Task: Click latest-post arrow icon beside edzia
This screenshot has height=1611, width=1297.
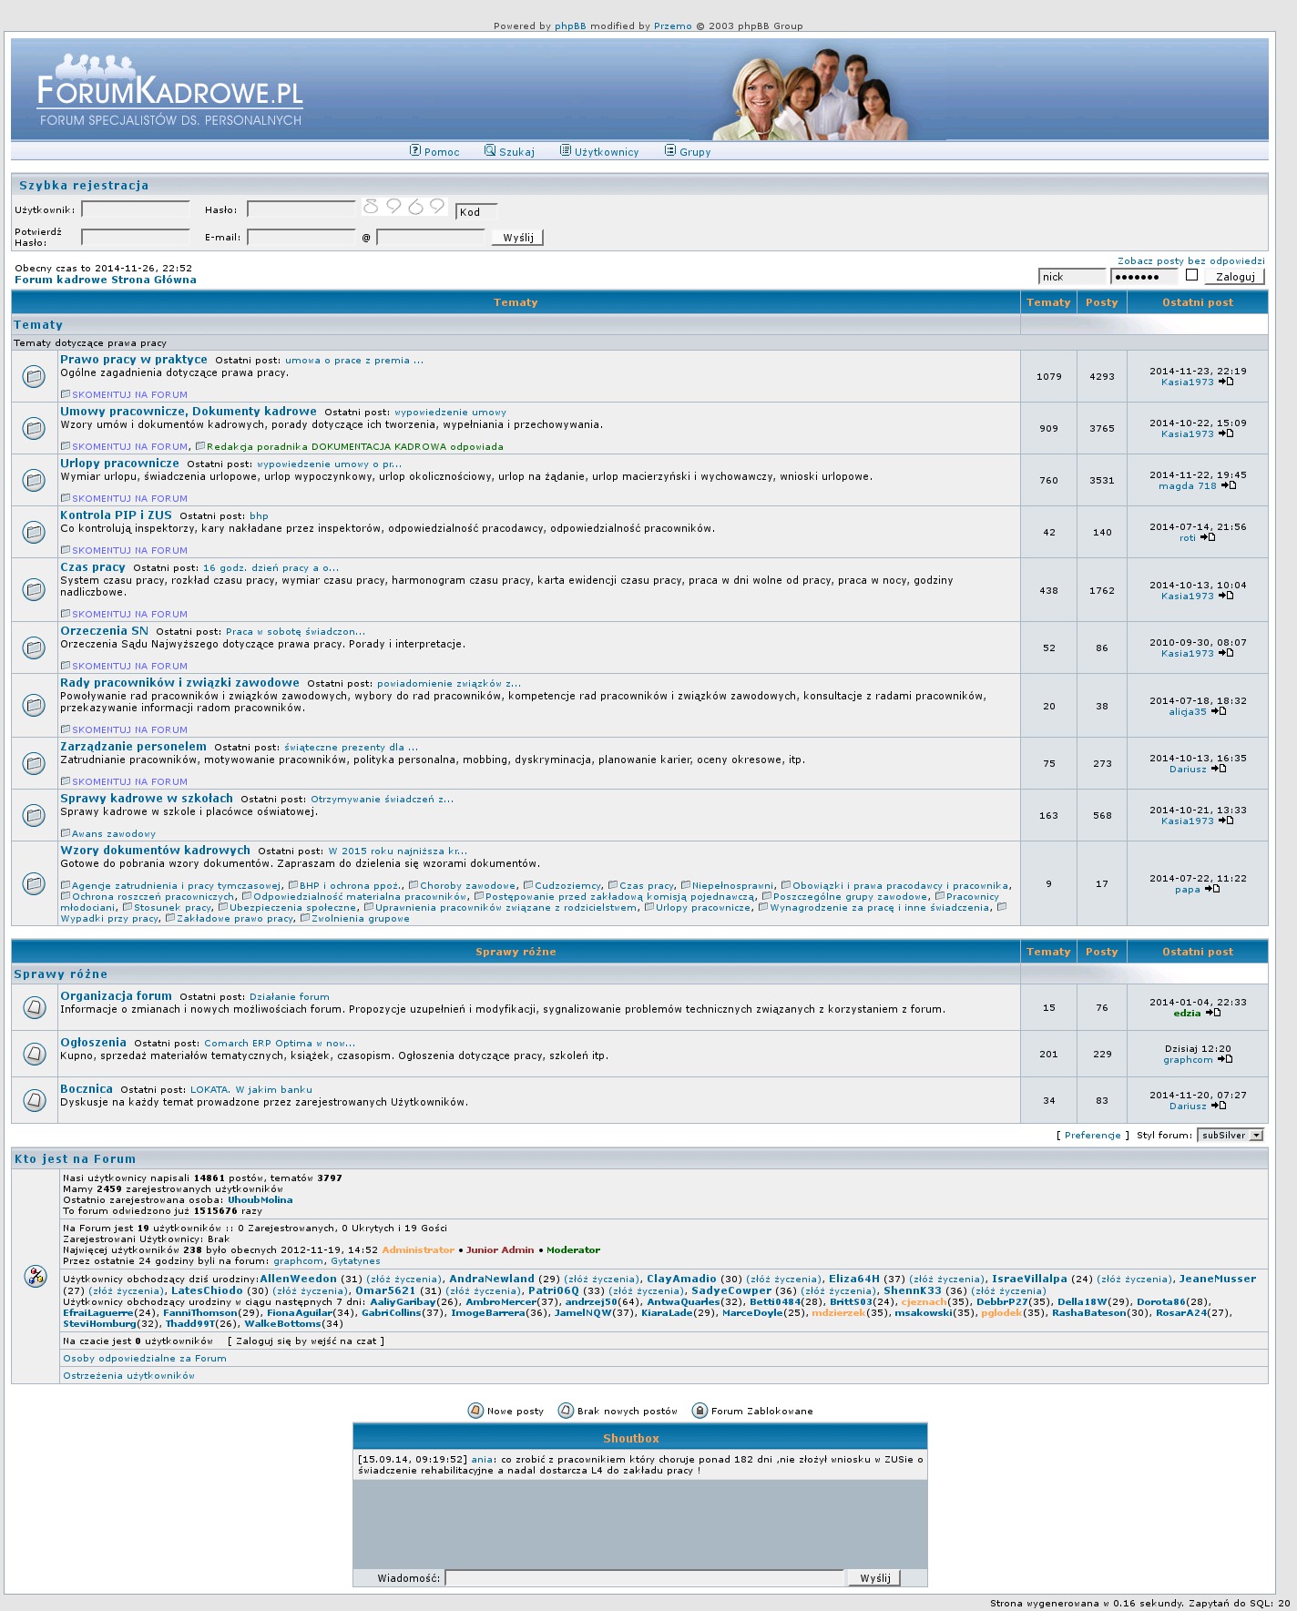Action: point(1213,1013)
